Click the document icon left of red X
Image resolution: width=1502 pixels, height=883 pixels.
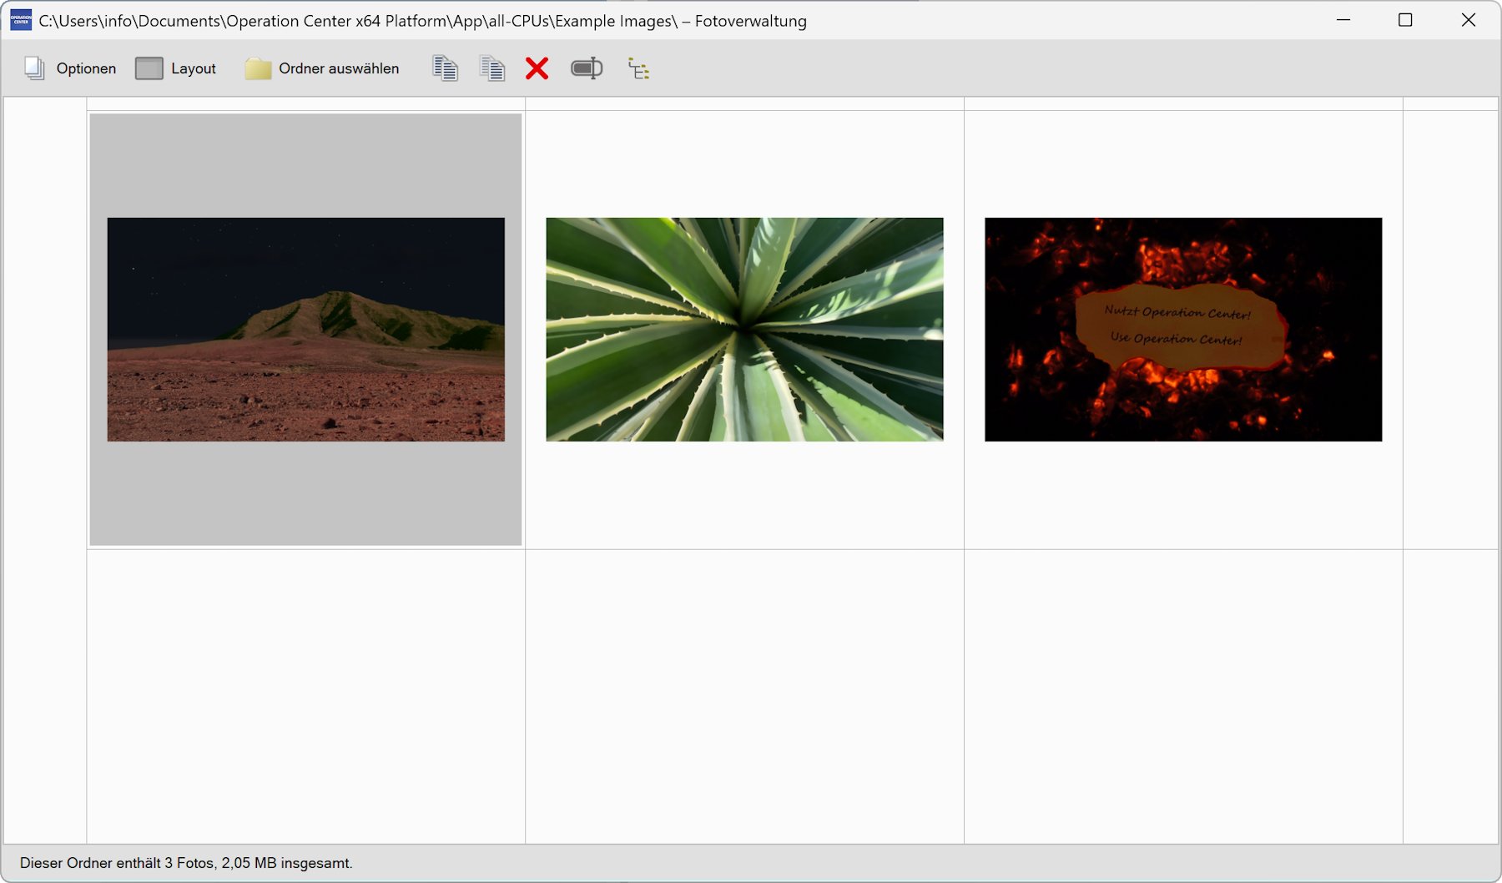click(x=492, y=68)
